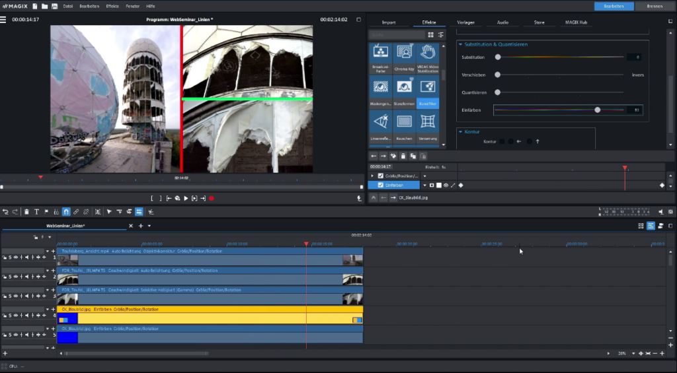This screenshot has height=373, width=677.
Task: Switch to grid view in effects browser
Action: [x=430, y=34]
